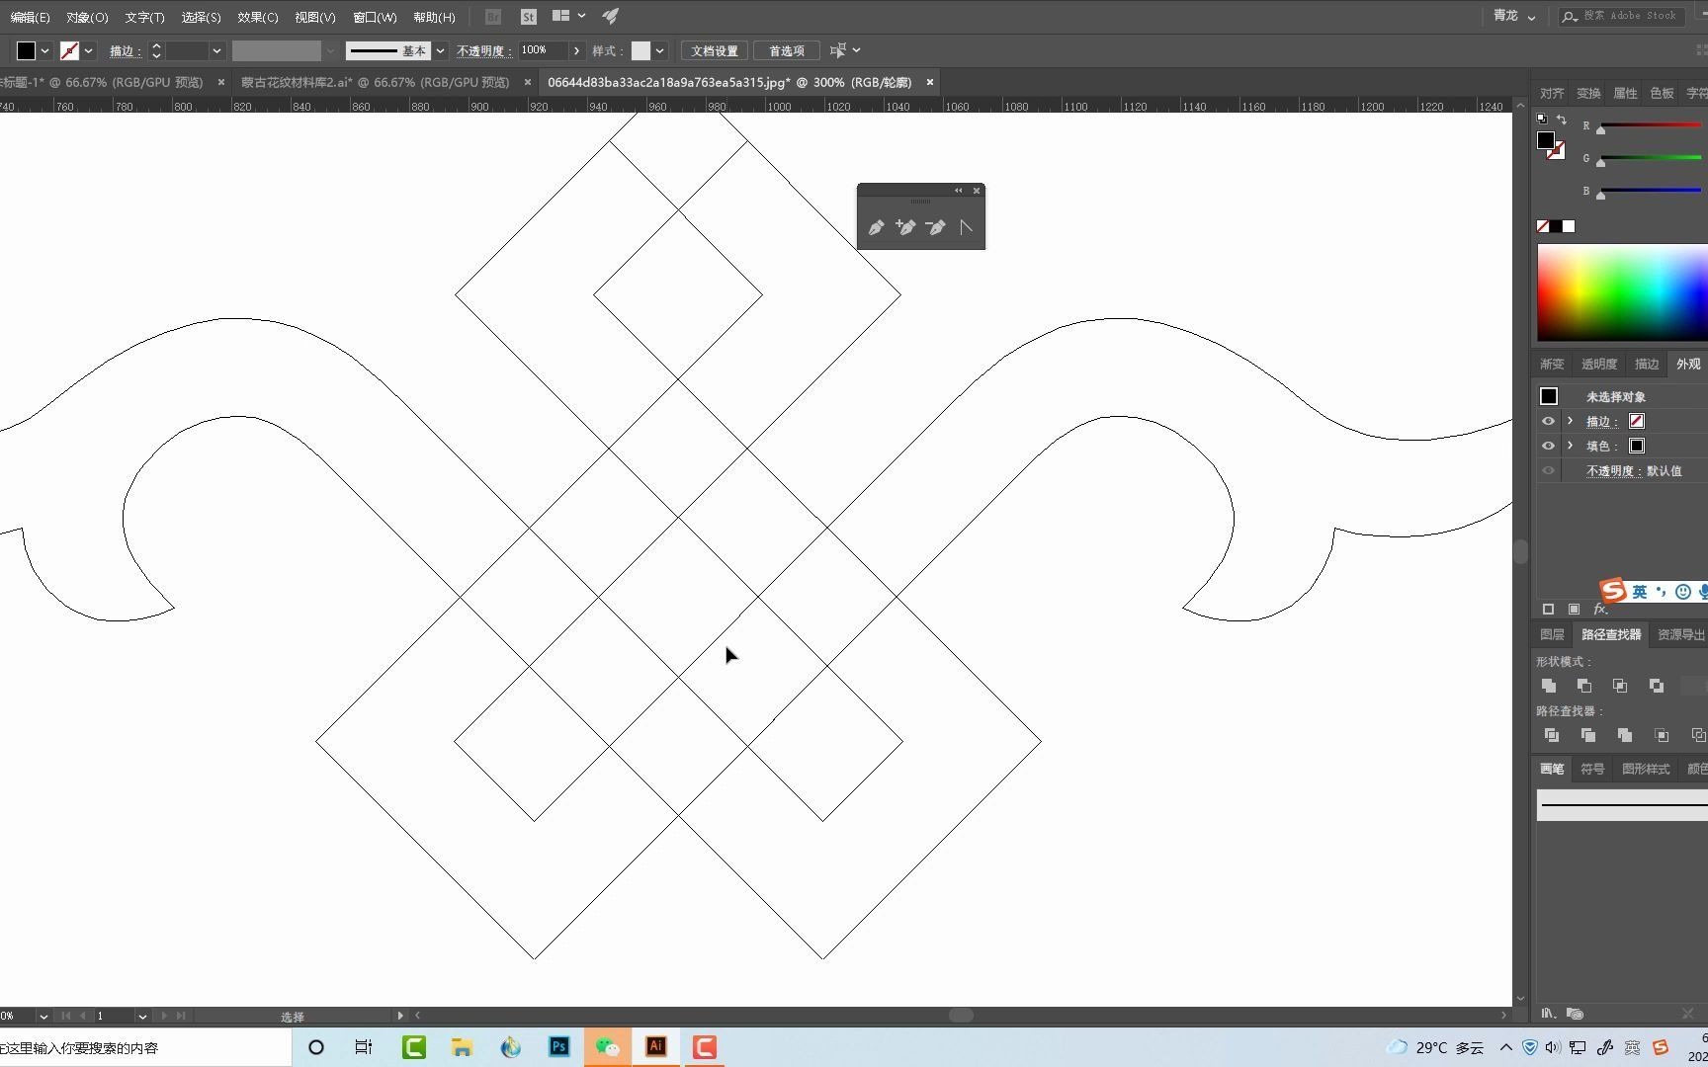Apply Merge pathfinder operation

(1624, 735)
